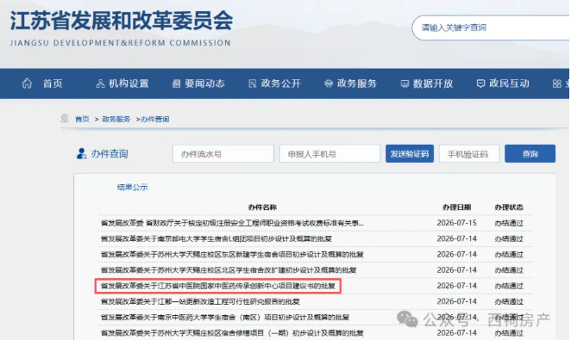The width and height of the screenshot is (571, 340).
Task: Click the 办件查询 section heading
Action: (110, 154)
